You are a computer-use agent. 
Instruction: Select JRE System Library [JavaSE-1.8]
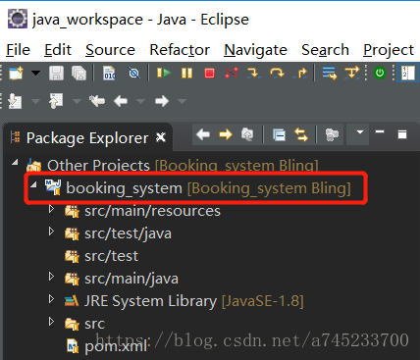point(184,301)
